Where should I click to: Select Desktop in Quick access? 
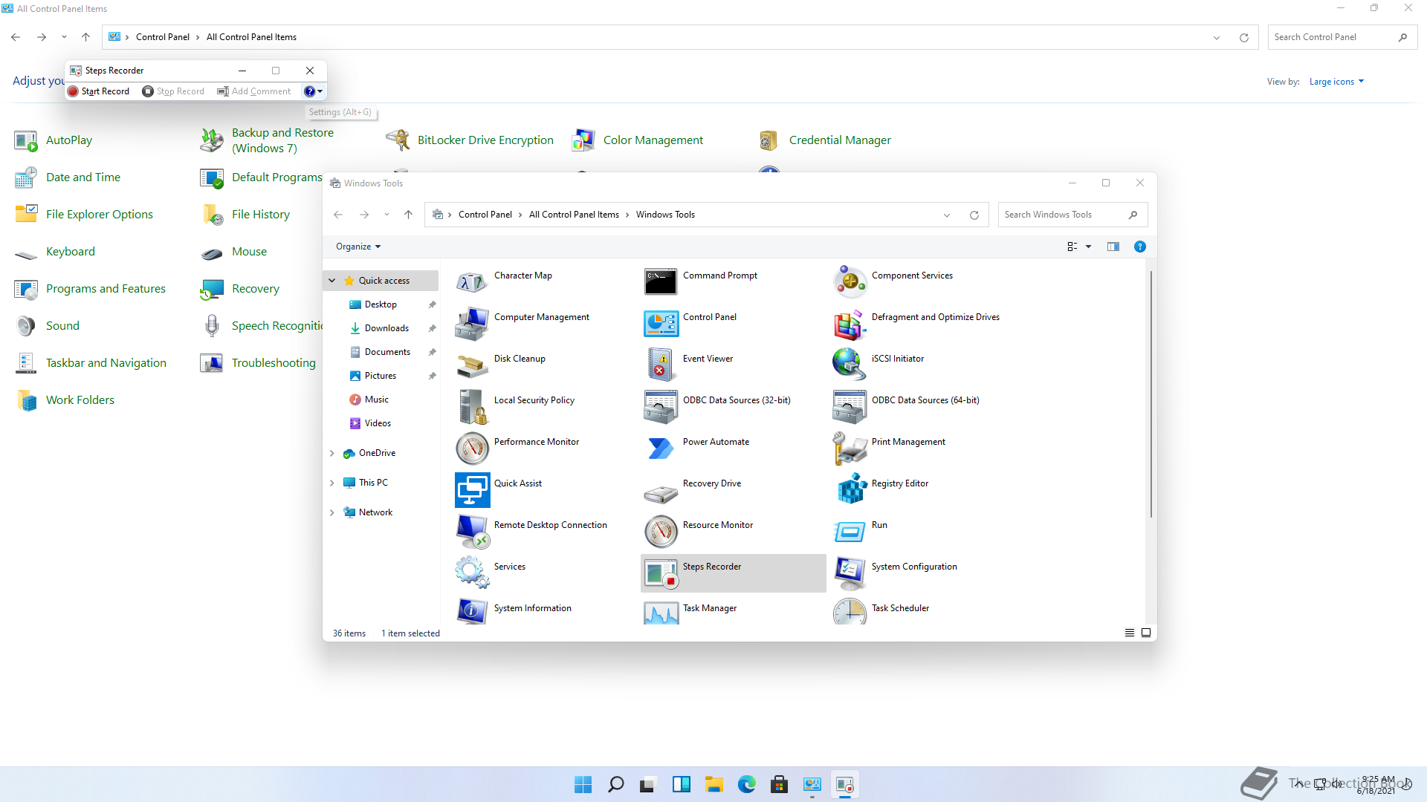click(381, 304)
